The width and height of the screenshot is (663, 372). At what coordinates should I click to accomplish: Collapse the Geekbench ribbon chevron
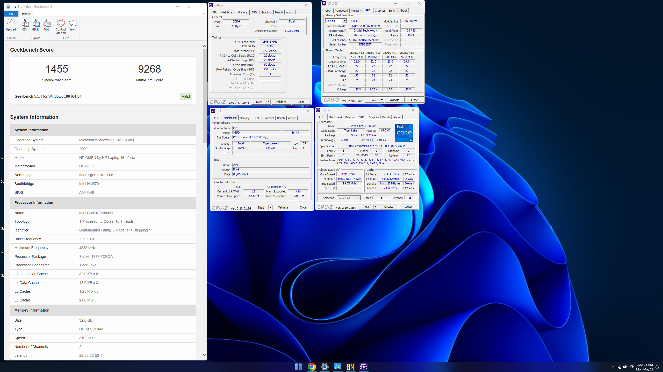(204, 13)
